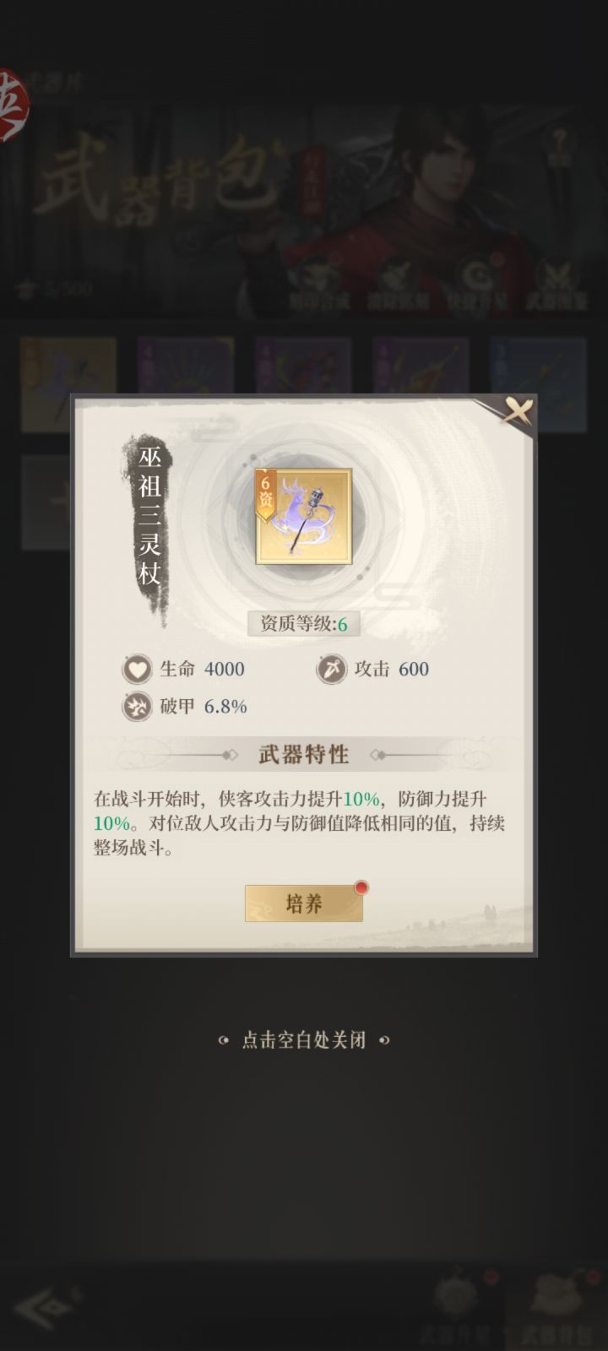Screen dimensions: 608x1351
Task: Switch to the 武器背包 bottom tab
Action: [x=554, y=1309]
